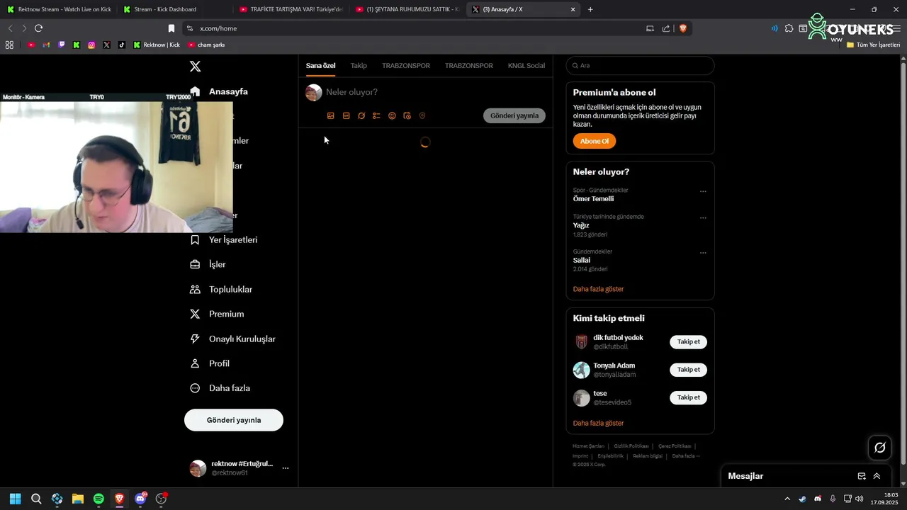The height and width of the screenshot is (510, 907).
Task: Open more options for Yağız trend
Action: (x=703, y=217)
